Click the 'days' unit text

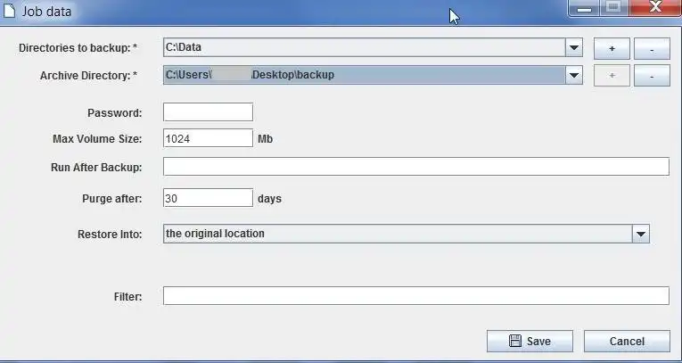[269, 199]
